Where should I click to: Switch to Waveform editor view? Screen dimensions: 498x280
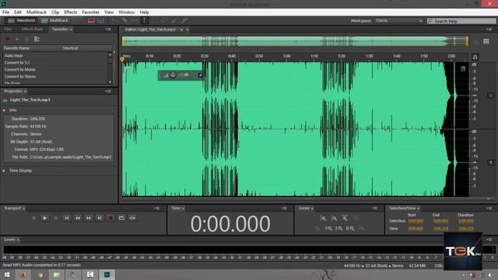(22, 21)
